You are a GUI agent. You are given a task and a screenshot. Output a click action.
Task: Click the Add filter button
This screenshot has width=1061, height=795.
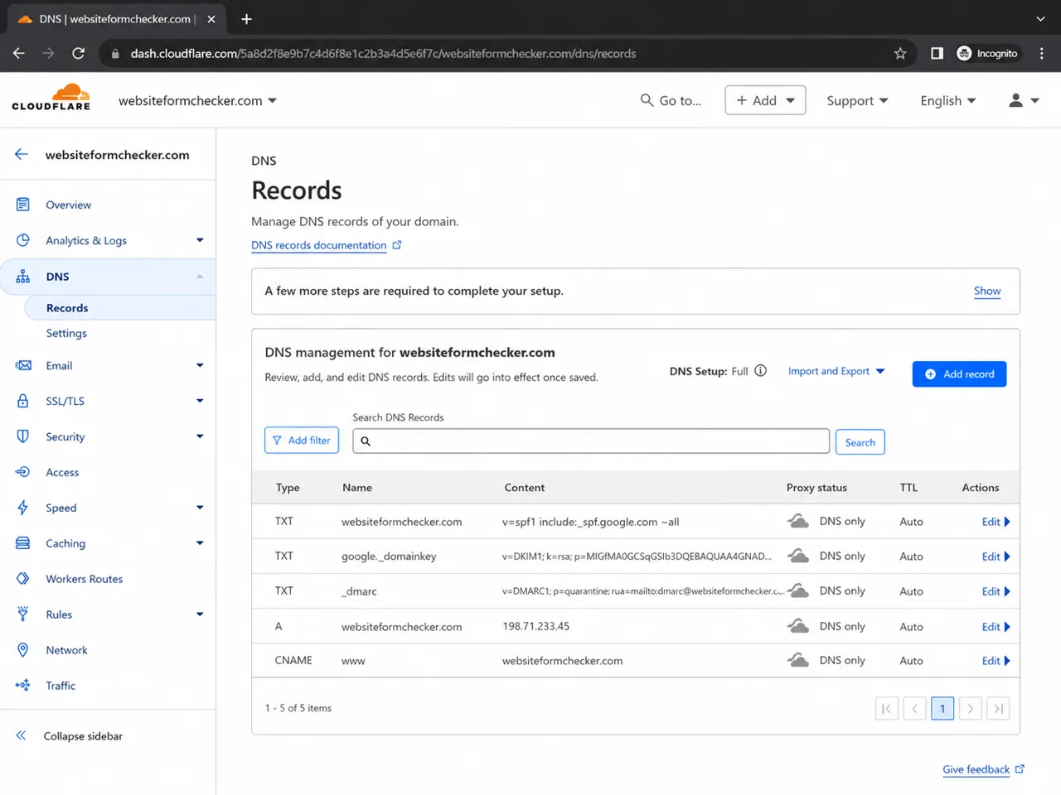pyautogui.click(x=302, y=441)
